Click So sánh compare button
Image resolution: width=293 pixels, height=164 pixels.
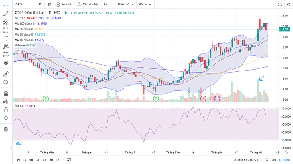(64, 4)
